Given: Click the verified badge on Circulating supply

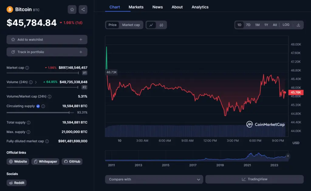Looking at the screenshot, I should click(38, 106).
